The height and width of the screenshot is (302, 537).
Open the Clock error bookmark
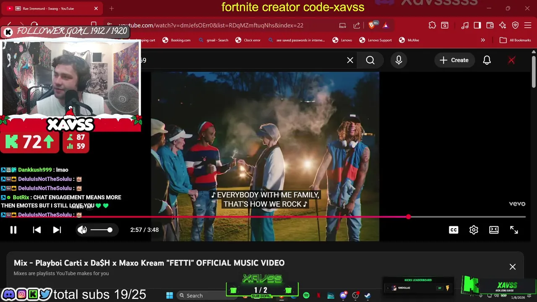(248, 40)
